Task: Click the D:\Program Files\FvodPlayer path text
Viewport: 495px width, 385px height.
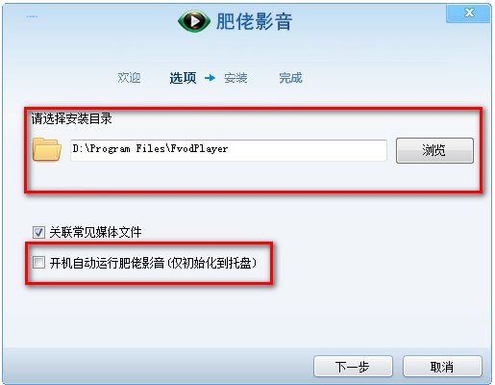Action: (x=150, y=149)
